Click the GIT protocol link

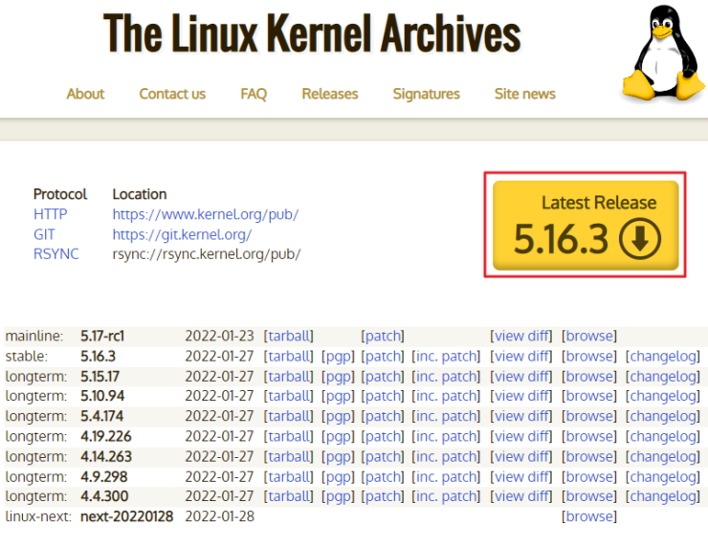[x=44, y=234]
